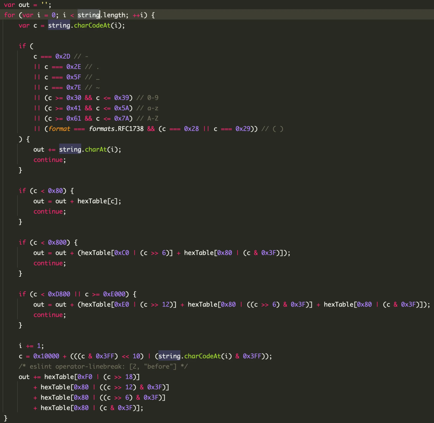434x423 pixels.
Task: Click 'length' in the for loop condition
Action: tap(114, 15)
